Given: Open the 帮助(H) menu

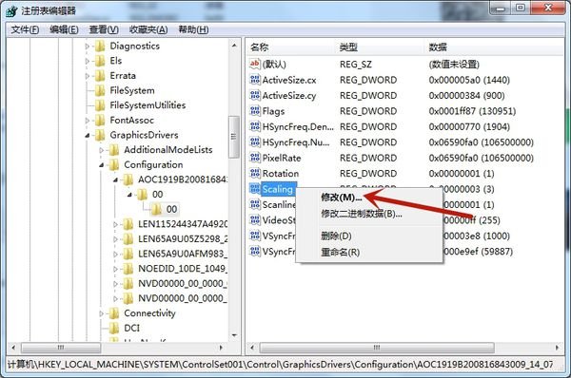Looking at the screenshot, I should click(x=193, y=29).
